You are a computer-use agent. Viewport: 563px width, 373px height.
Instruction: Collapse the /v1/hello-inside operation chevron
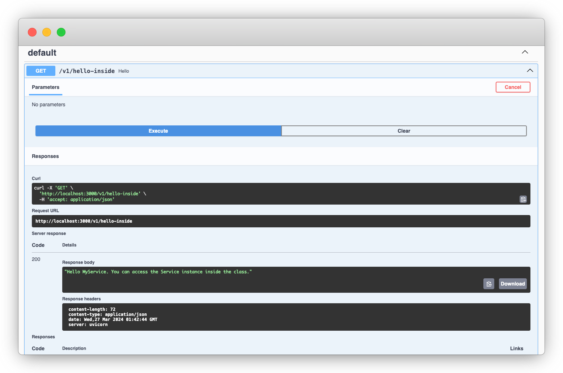pyautogui.click(x=530, y=70)
